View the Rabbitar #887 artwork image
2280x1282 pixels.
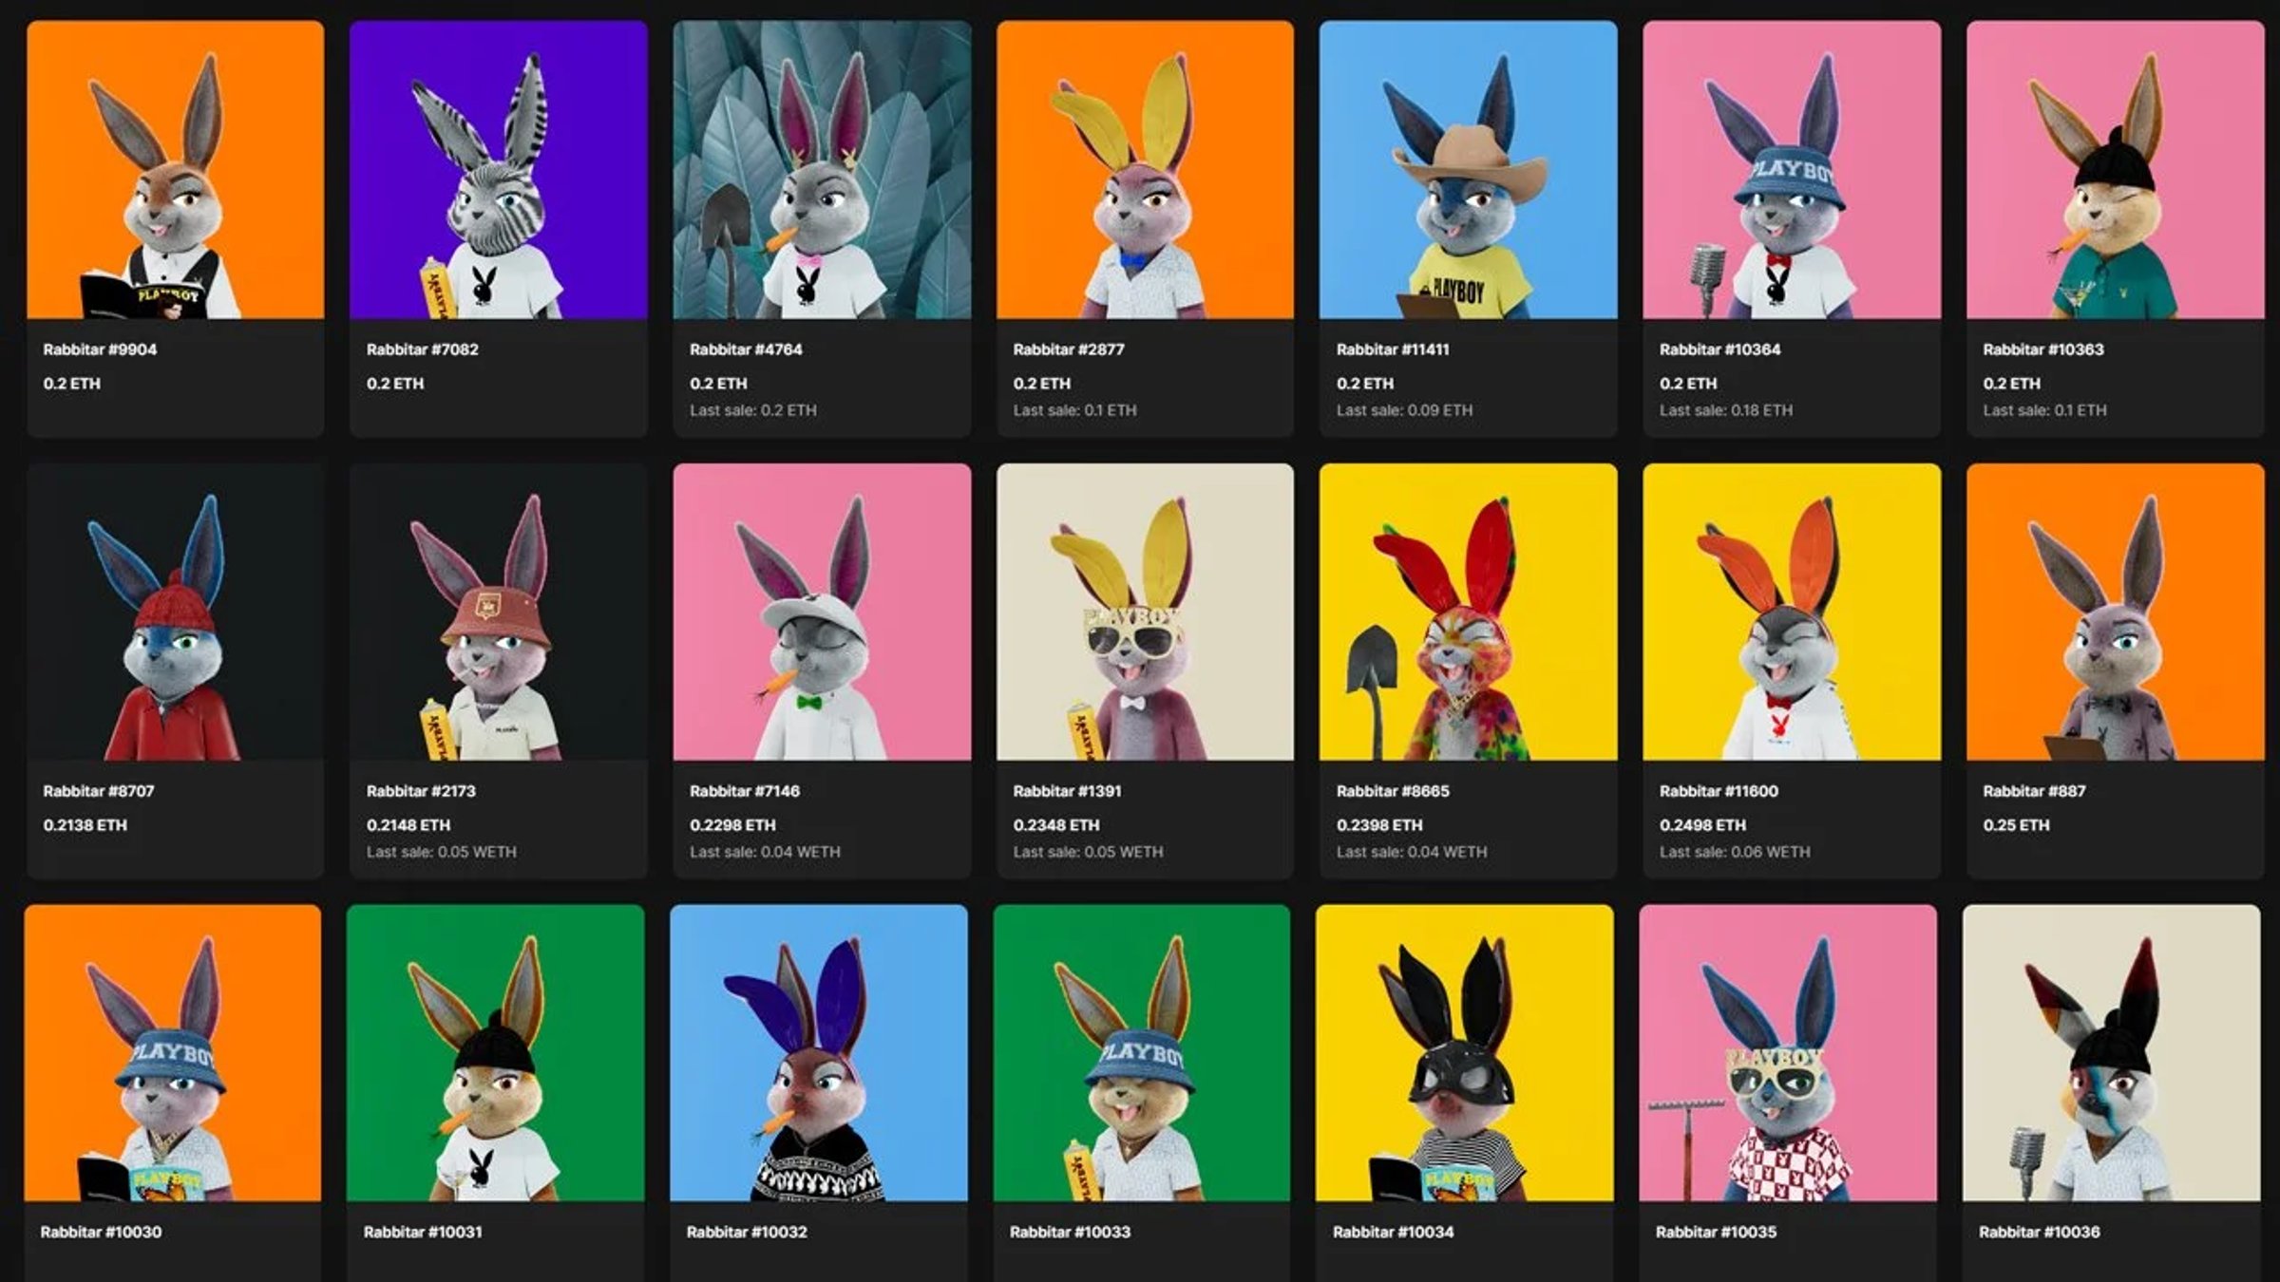pyautogui.click(x=2115, y=612)
